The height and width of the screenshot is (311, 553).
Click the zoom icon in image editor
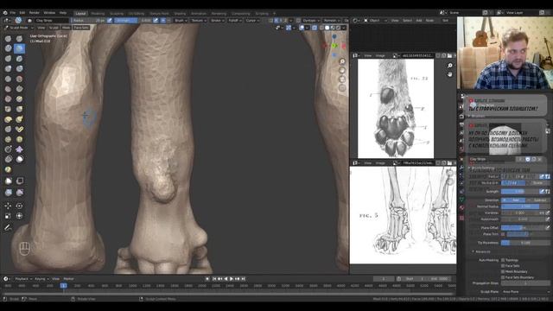(449, 66)
